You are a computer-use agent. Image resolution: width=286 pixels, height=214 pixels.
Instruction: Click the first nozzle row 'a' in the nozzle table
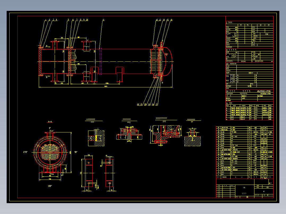tap(249, 108)
